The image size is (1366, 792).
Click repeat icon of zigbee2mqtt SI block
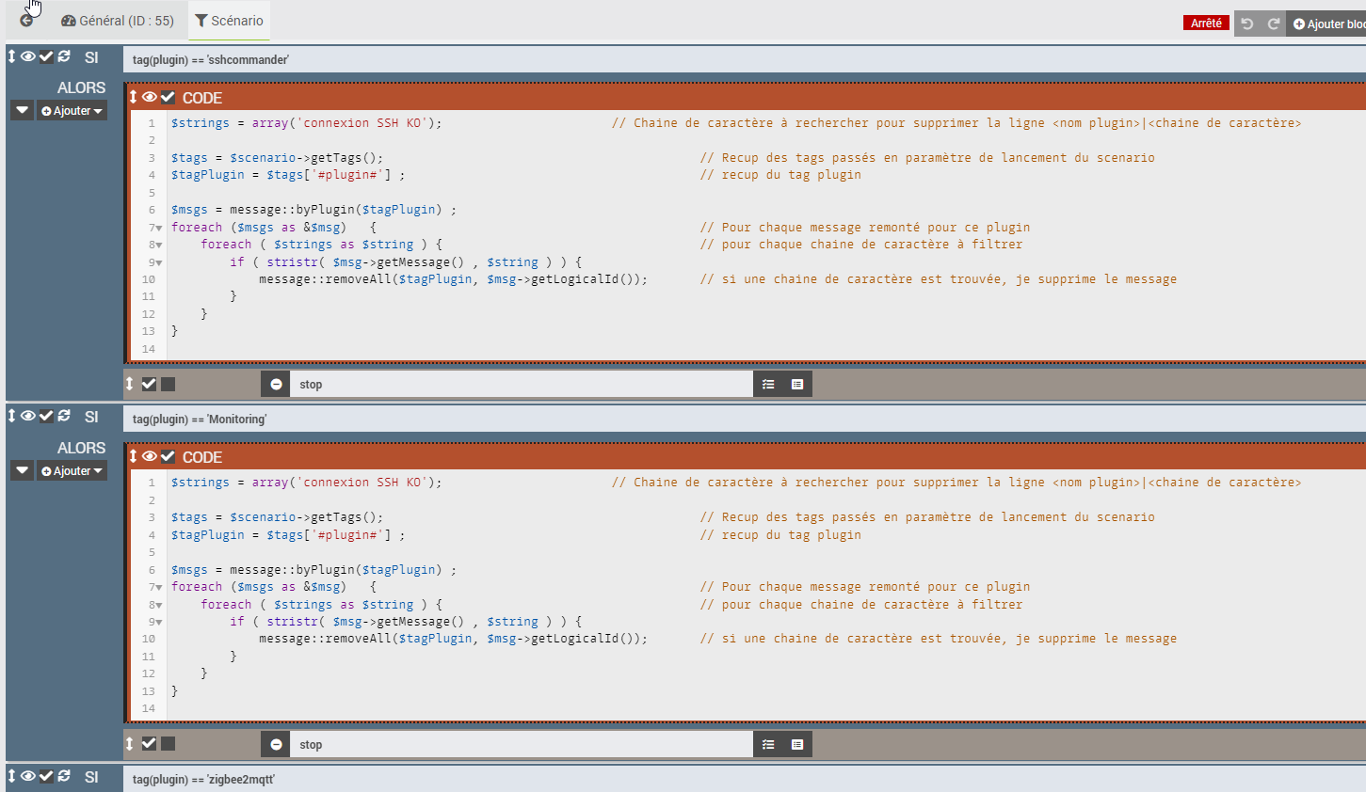(x=64, y=776)
